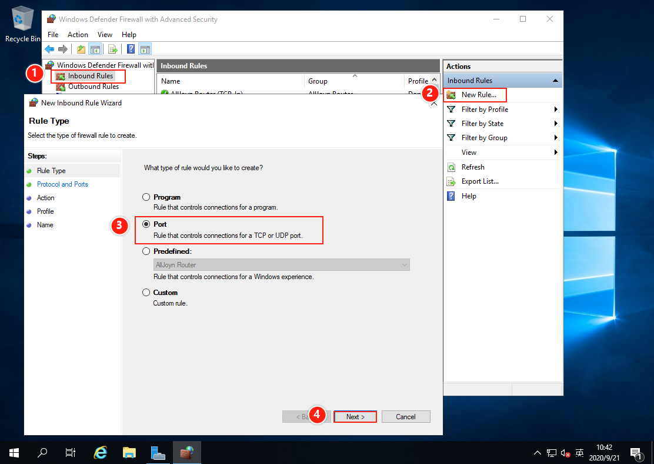Click the firewall app taskbar icon
The width and height of the screenshot is (654, 464).
pos(187,453)
